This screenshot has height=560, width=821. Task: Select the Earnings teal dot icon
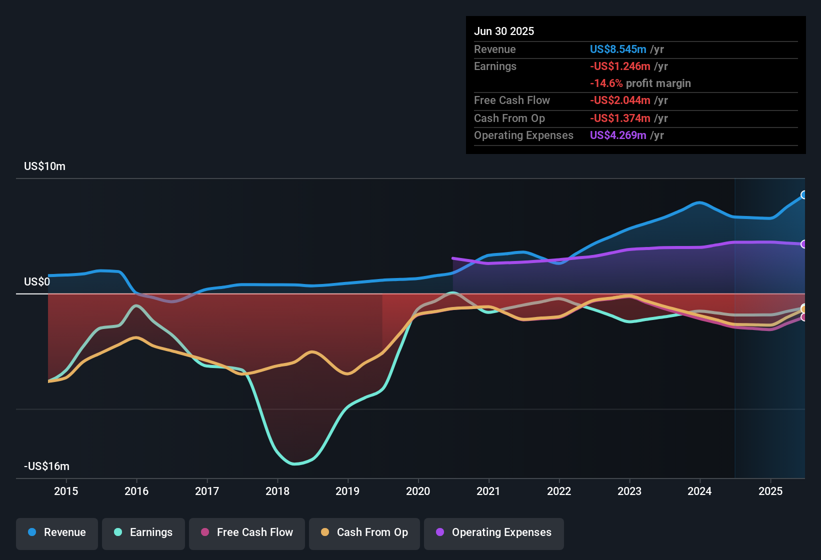pyautogui.click(x=118, y=532)
